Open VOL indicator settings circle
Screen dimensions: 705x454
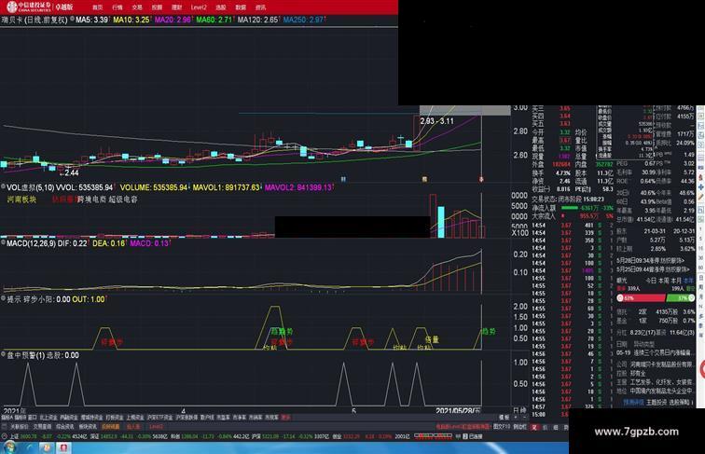pyautogui.click(x=3, y=186)
